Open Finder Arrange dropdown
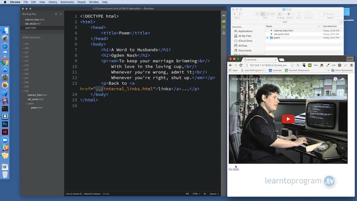Viewport: 357px width, 201px height. click(281, 14)
